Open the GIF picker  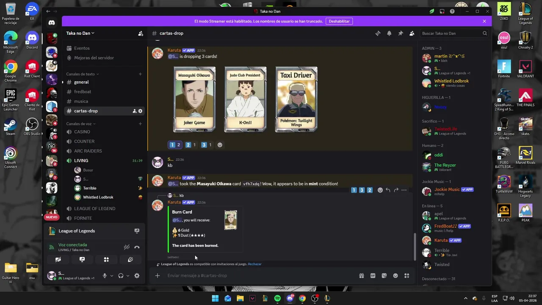point(373,276)
